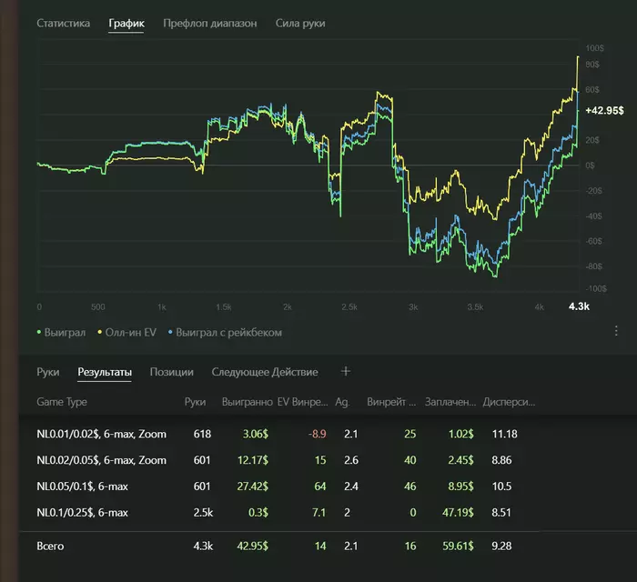Click the Всего totals row
Viewport: 637px width, 582px height.
click(x=53, y=546)
